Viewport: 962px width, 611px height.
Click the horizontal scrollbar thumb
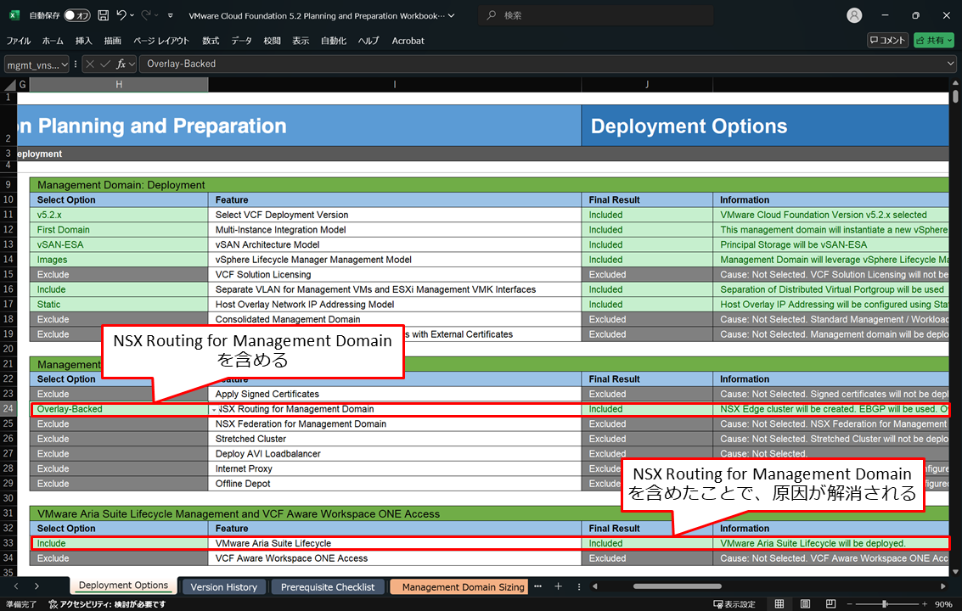pos(678,586)
